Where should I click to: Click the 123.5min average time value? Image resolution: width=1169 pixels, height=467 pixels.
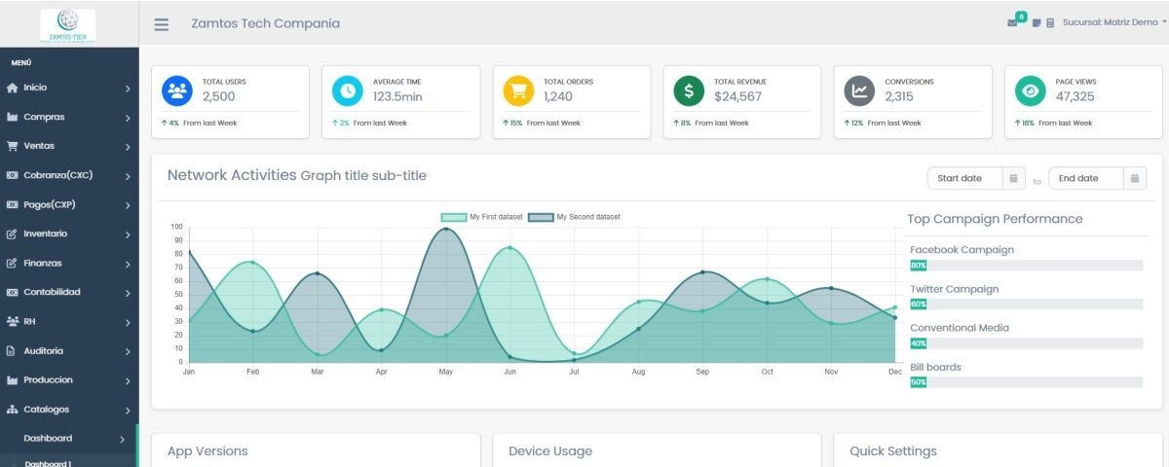(397, 96)
